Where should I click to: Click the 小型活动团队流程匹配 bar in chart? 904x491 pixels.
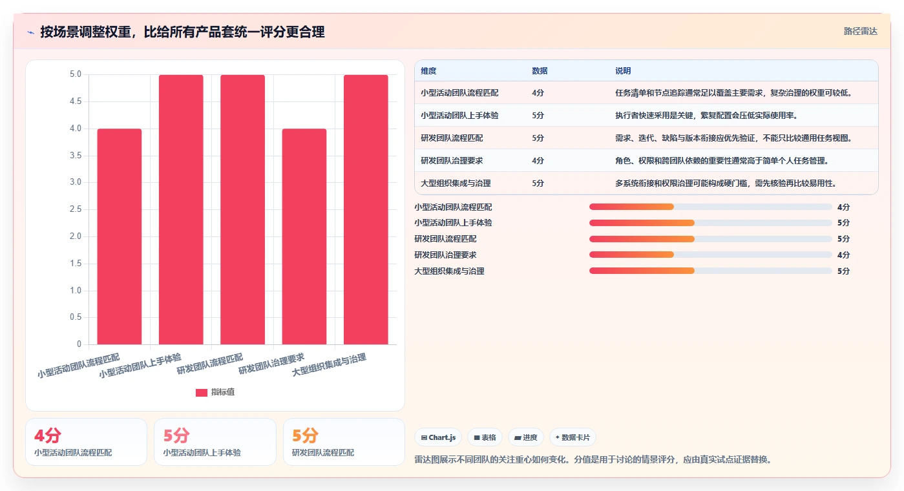point(120,236)
